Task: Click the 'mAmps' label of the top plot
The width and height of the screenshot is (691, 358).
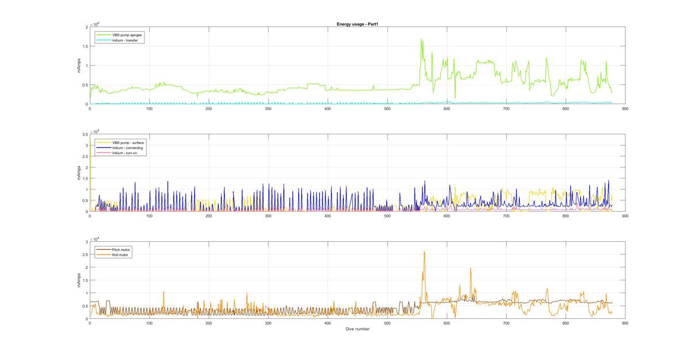Action: [79, 65]
